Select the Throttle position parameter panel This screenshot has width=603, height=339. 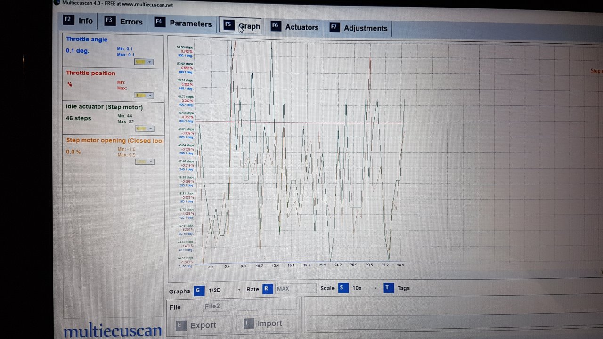point(113,84)
